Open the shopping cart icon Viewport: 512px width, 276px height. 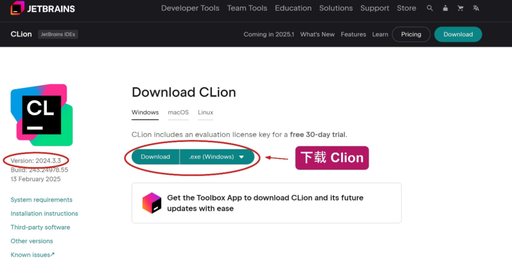[460, 8]
